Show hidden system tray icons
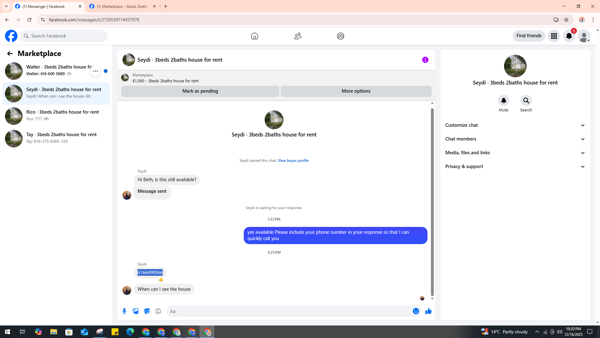Viewport: 600px width, 338px height. point(537,332)
